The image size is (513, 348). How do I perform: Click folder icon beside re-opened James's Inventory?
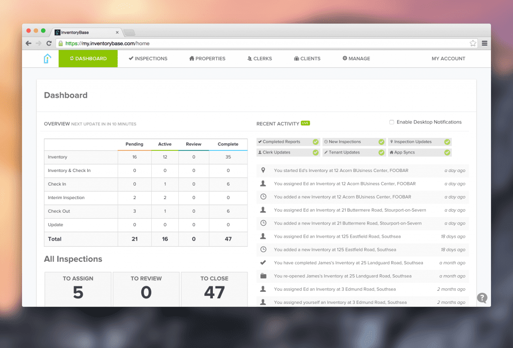coord(264,276)
